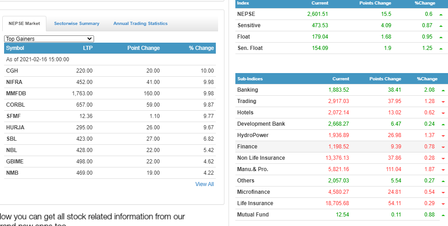Click the View All link

click(x=204, y=184)
